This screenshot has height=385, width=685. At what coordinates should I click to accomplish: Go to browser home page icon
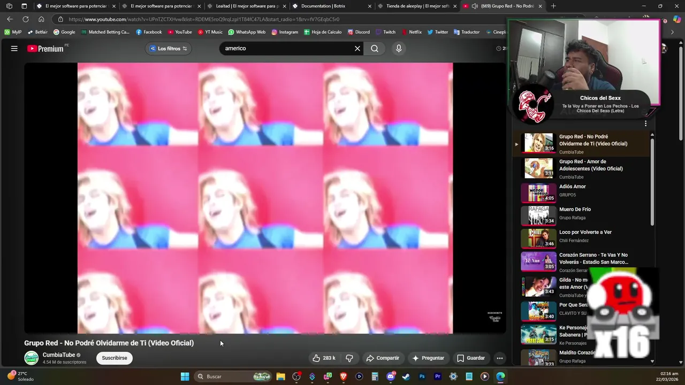pyautogui.click(x=41, y=19)
